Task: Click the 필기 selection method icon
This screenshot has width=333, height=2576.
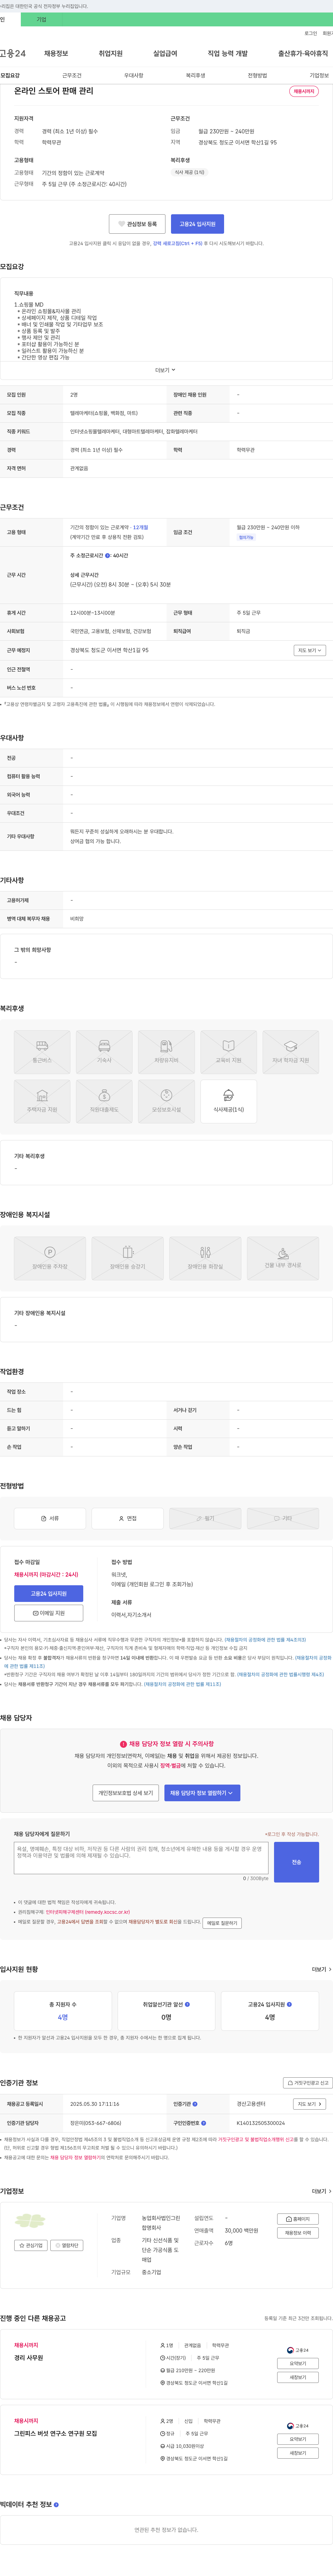Action: click(205, 1518)
